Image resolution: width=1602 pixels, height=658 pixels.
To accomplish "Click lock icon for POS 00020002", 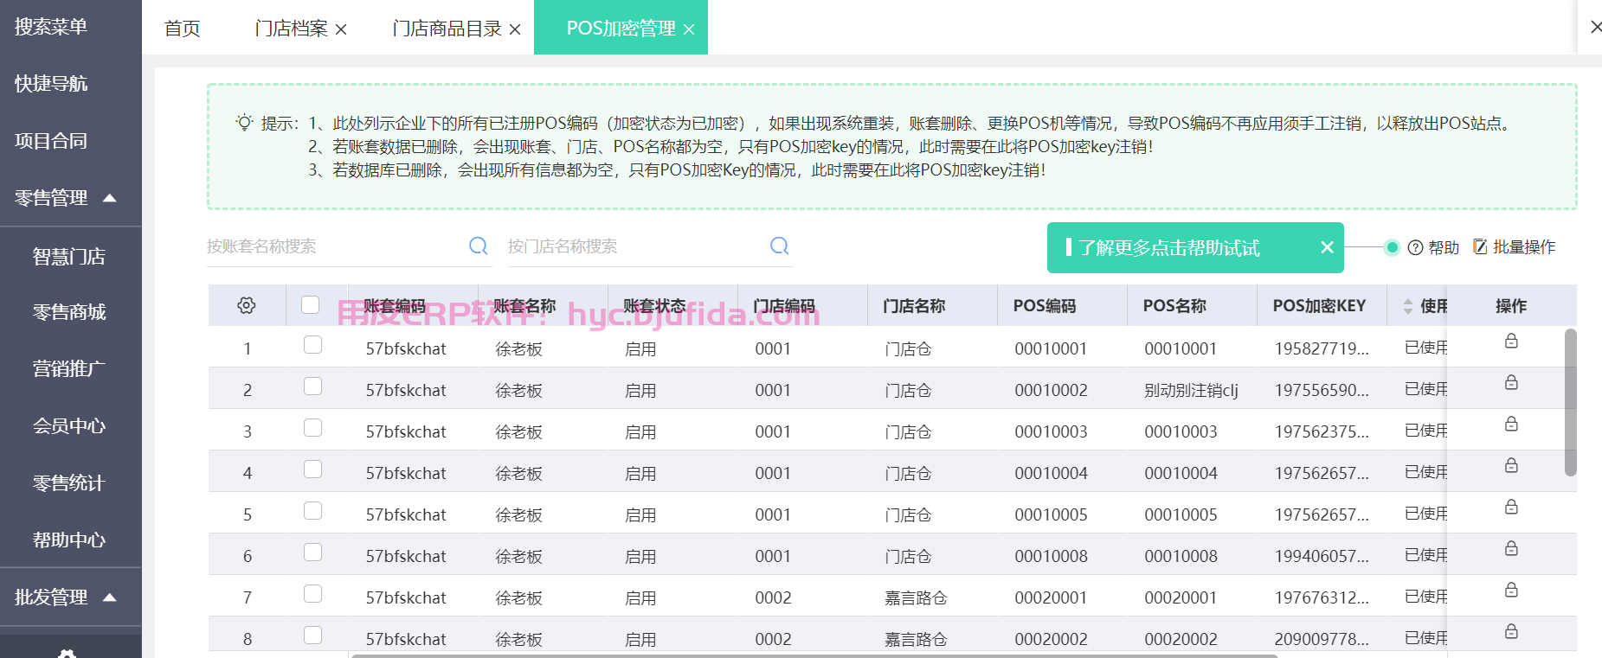I will pyautogui.click(x=1511, y=631).
